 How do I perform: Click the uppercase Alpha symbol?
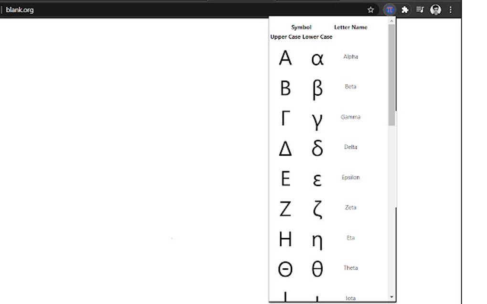[286, 58]
